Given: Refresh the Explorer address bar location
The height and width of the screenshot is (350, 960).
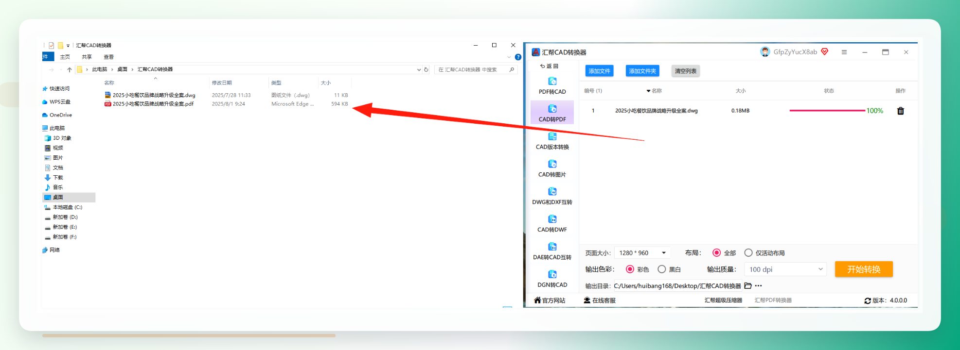Looking at the screenshot, I should click(426, 69).
